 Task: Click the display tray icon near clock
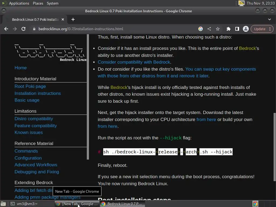tap(241, 3)
